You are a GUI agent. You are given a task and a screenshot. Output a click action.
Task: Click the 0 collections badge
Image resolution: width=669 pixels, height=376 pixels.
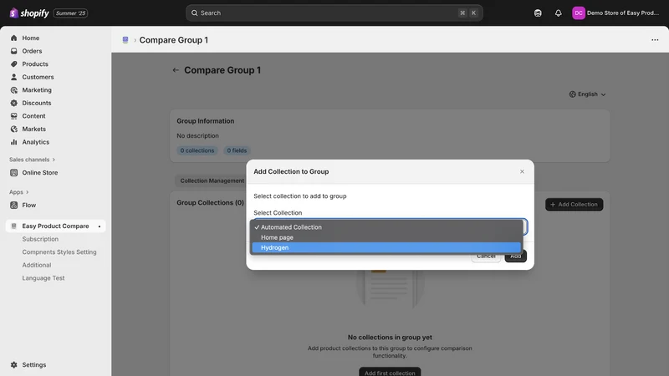[x=197, y=150]
